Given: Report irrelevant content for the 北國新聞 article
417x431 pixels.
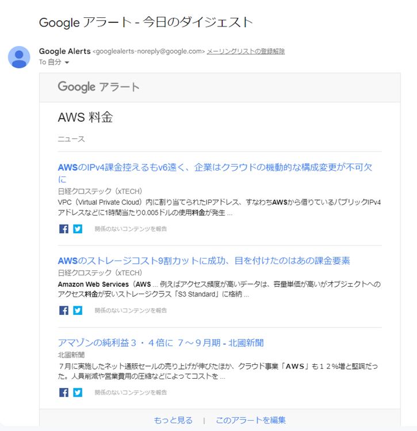Looking at the screenshot, I should pos(131,392).
